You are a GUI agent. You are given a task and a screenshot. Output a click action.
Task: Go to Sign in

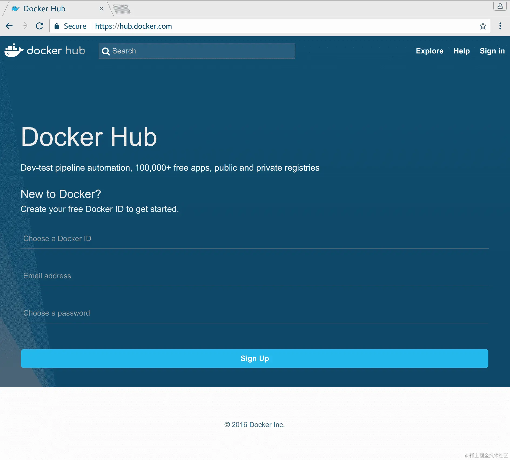492,51
